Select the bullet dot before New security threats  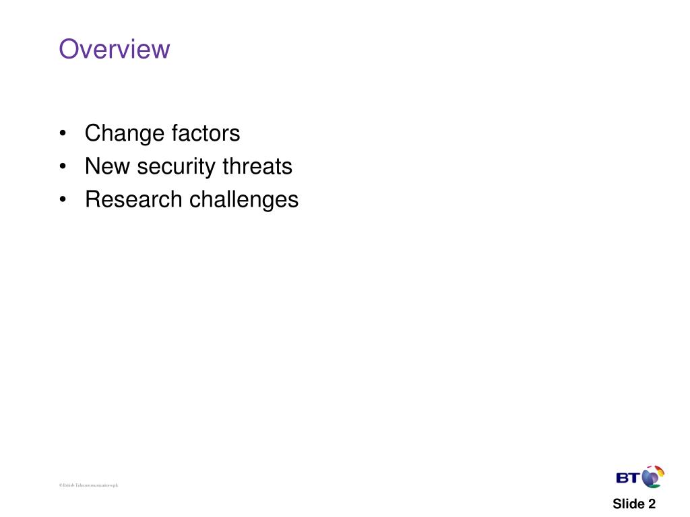(63, 166)
